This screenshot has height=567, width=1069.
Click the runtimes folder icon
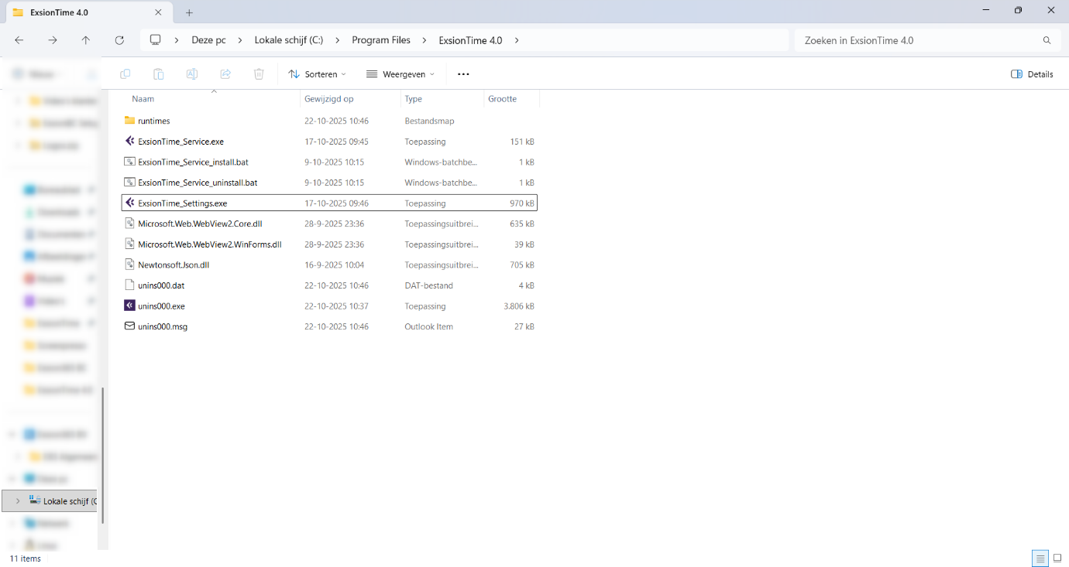click(129, 121)
